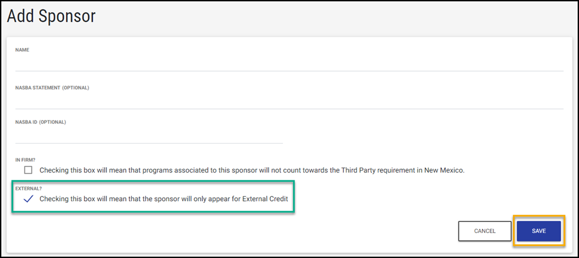Enable the In Firm checkbox
Viewport: 579px width, 258px height.
(x=29, y=170)
